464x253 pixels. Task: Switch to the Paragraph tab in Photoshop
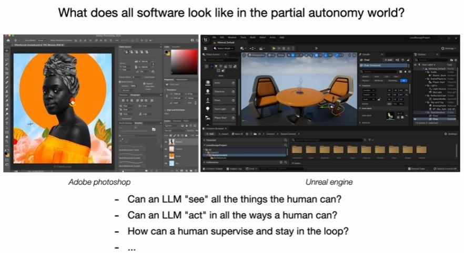135,95
